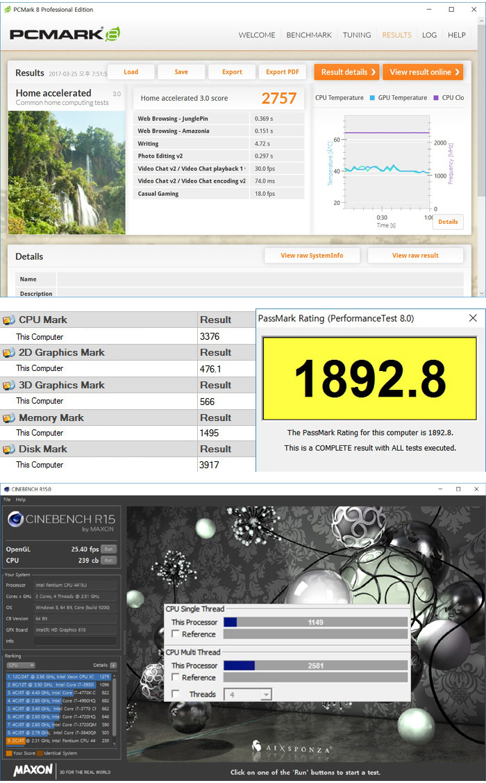Click the MAXON logo in Cinebench footer
This screenshot has height=783, width=486.
33,770
